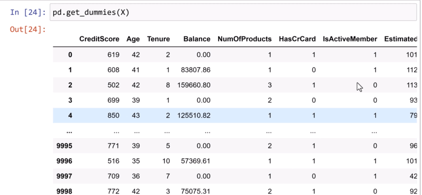Click the HasCrCard column header
Image resolution: width=422 pixels, height=195 pixels.
click(297, 39)
